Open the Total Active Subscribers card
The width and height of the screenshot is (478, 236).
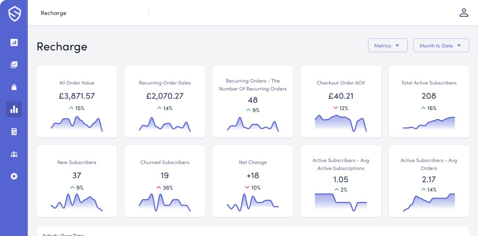(x=428, y=102)
